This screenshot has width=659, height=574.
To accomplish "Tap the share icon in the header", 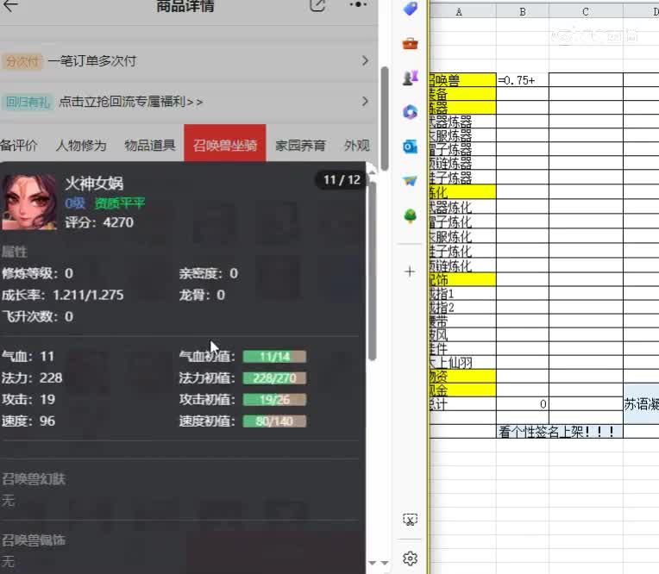I will [317, 5].
